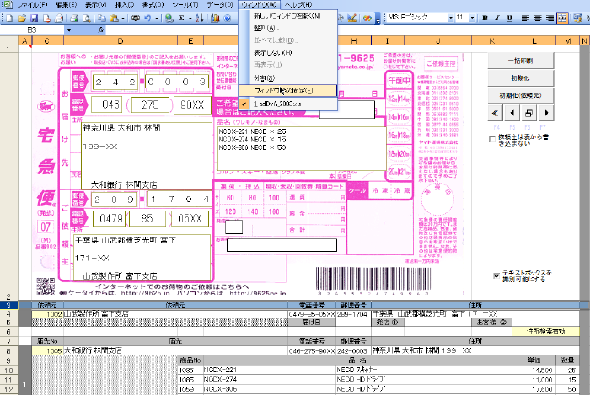Click the 午前中 delivery time slot

399,81
